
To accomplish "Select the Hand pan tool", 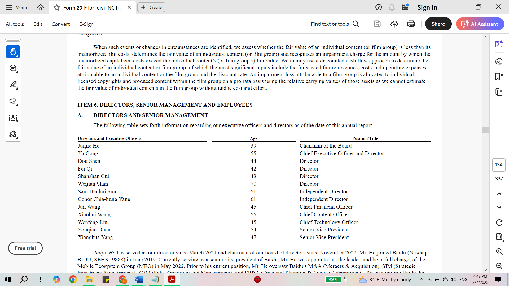I will (x=13, y=52).
